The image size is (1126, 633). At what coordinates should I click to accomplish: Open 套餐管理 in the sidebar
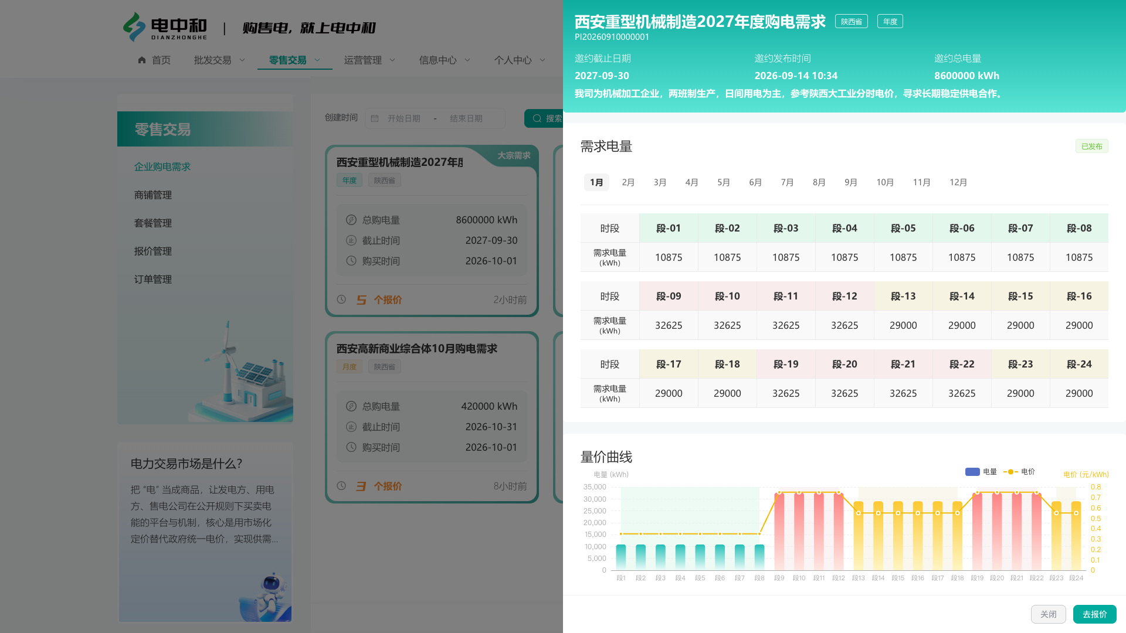[153, 223]
